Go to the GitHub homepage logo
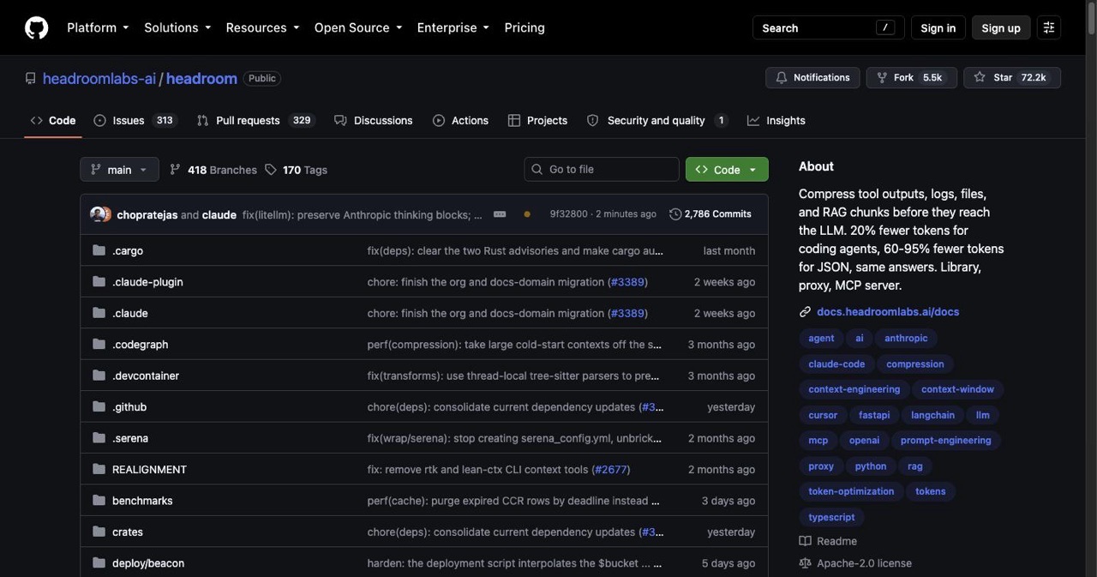Image resolution: width=1097 pixels, height=577 pixels. [x=36, y=27]
